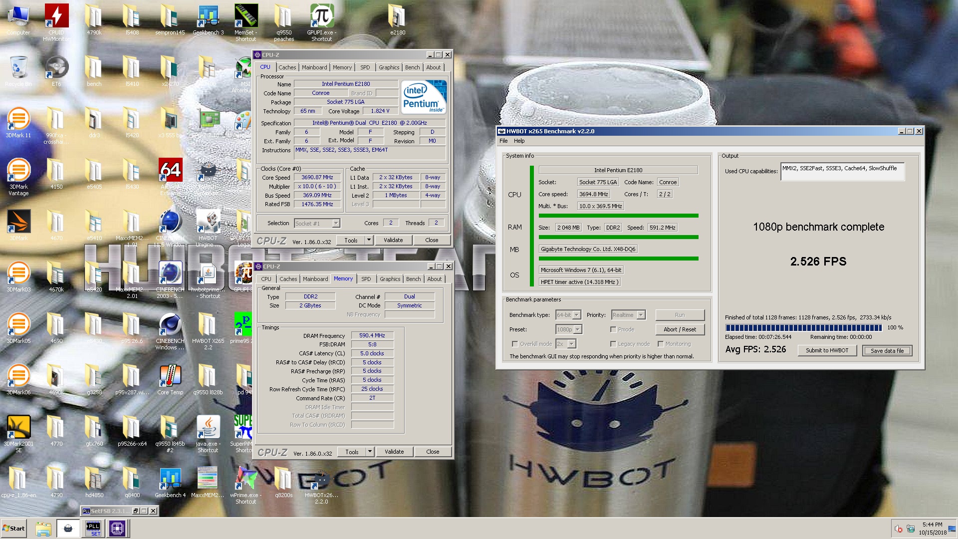This screenshot has height=539, width=958.
Task: Switch to Mainboard tab in upper CPU-Z
Action: 314,67
